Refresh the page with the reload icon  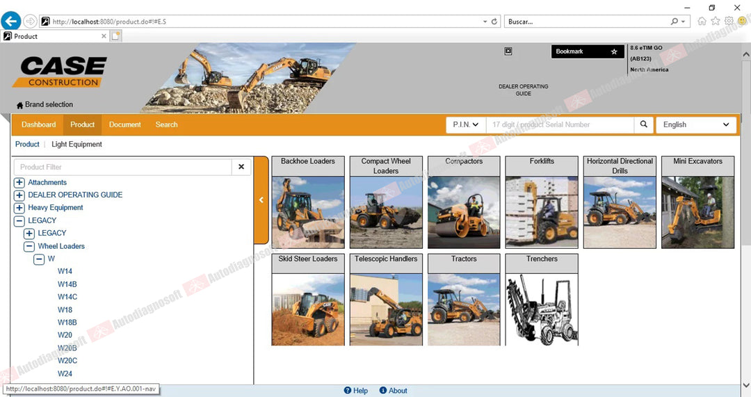tap(494, 22)
